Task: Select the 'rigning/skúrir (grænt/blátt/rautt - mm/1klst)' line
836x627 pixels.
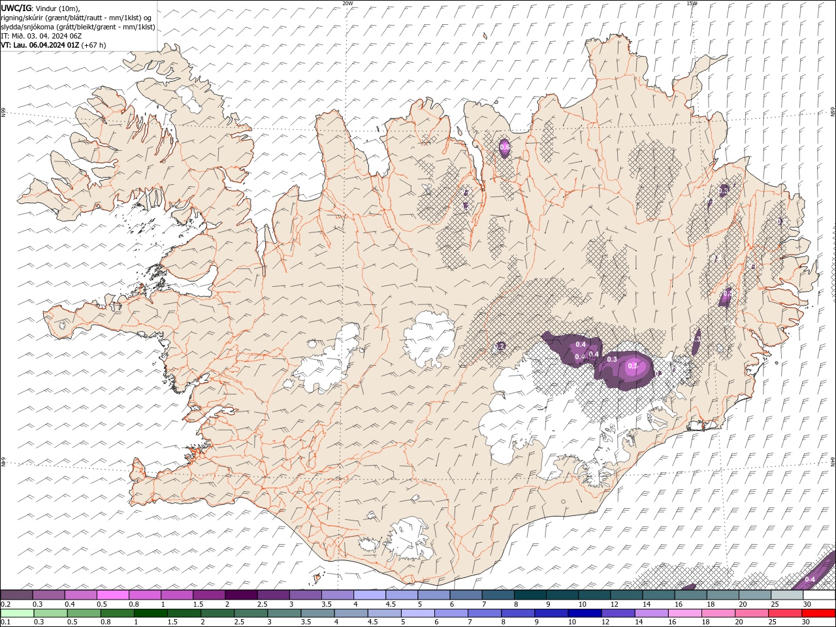Action: [76, 18]
